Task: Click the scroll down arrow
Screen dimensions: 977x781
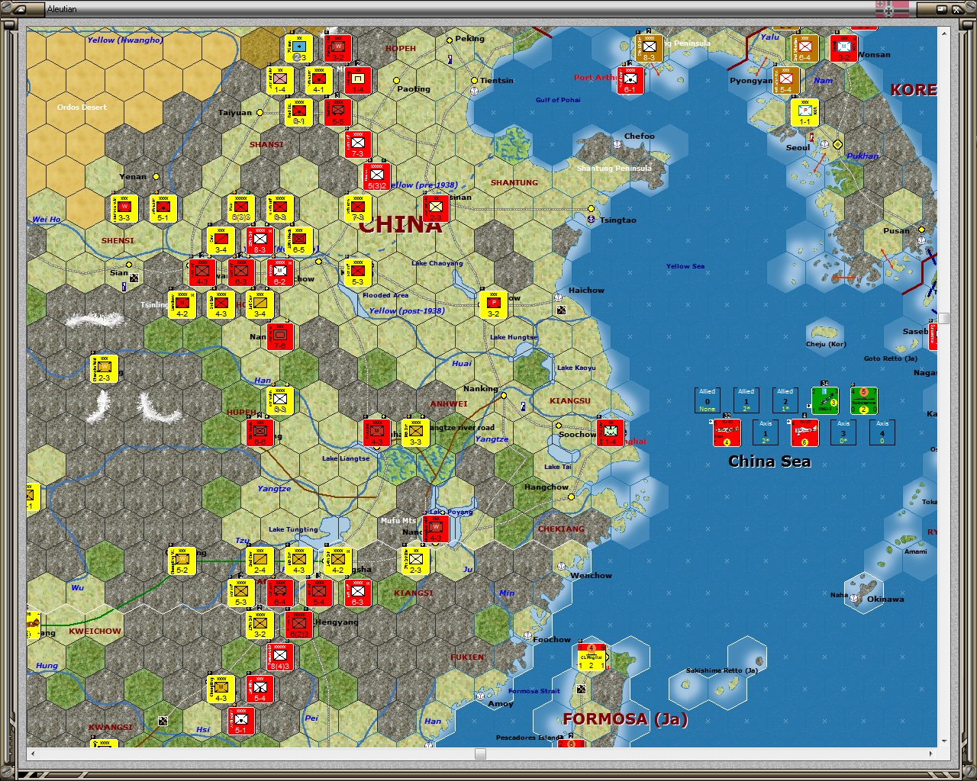Action: pyautogui.click(x=944, y=741)
